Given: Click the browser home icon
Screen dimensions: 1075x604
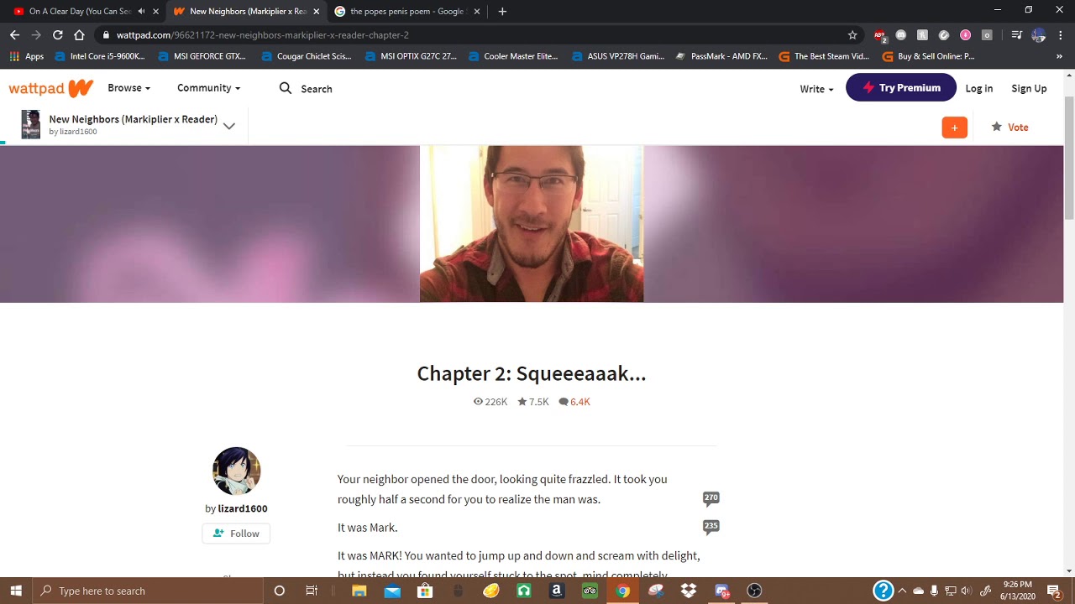Looking at the screenshot, I should pyautogui.click(x=79, y=35).
